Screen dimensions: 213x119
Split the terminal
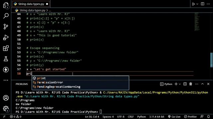coord(185,84)
